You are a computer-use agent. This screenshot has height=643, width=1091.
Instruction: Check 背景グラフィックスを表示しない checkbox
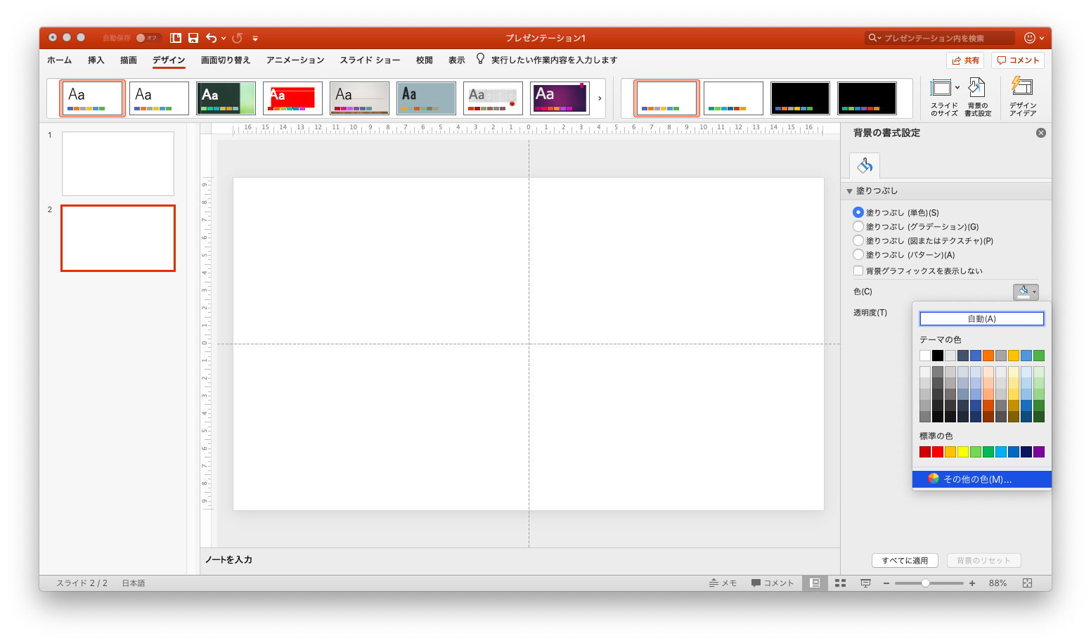[x=858, y=271]
